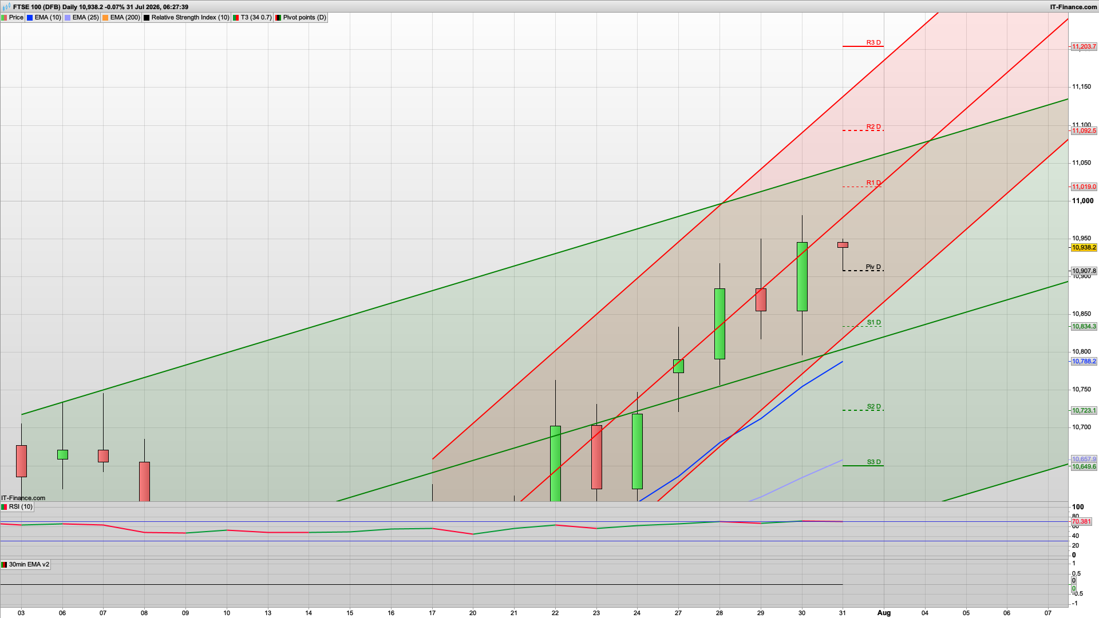The height and width of the screenshot is (618, 1099).
Task: Click the S3 pivot price tag 10,649.6
Action: pyautogui.click(x=1084, y=467)
